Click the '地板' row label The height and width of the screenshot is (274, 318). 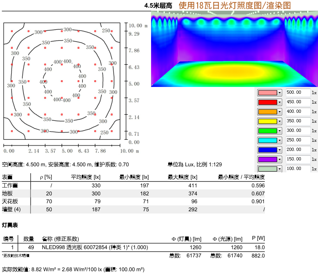click(x=7, y=193)
